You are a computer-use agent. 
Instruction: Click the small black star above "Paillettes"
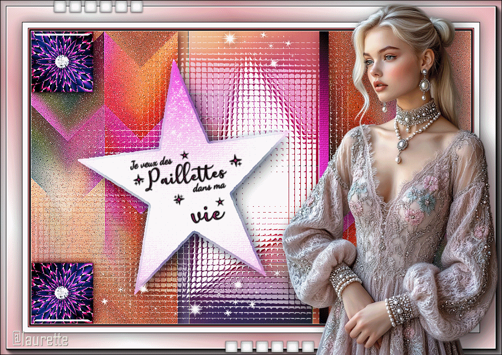click(x=185, y=155)
